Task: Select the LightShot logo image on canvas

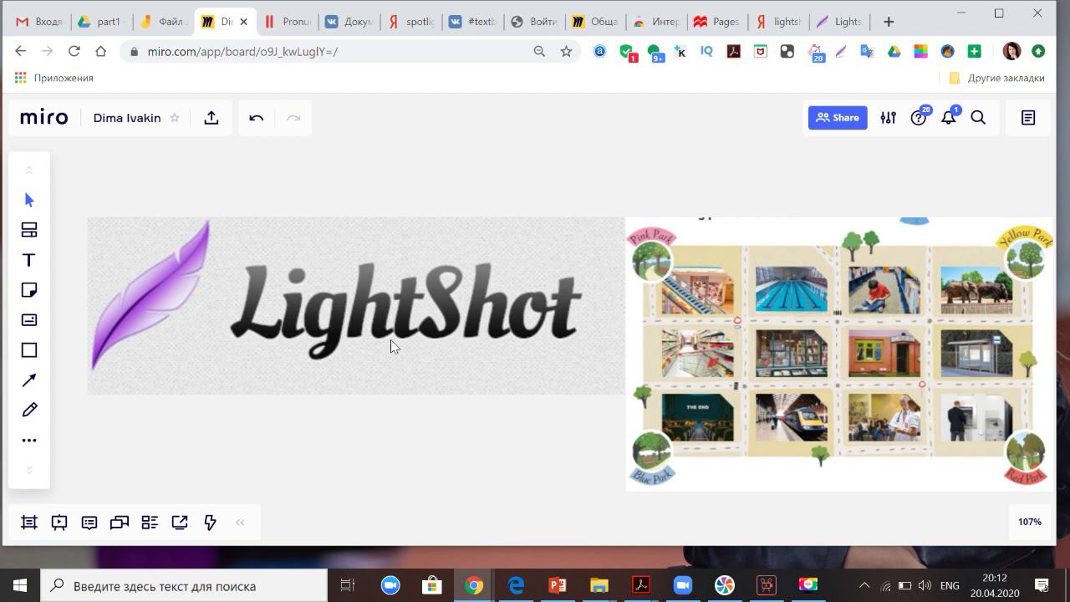Action: pos(356,305)
